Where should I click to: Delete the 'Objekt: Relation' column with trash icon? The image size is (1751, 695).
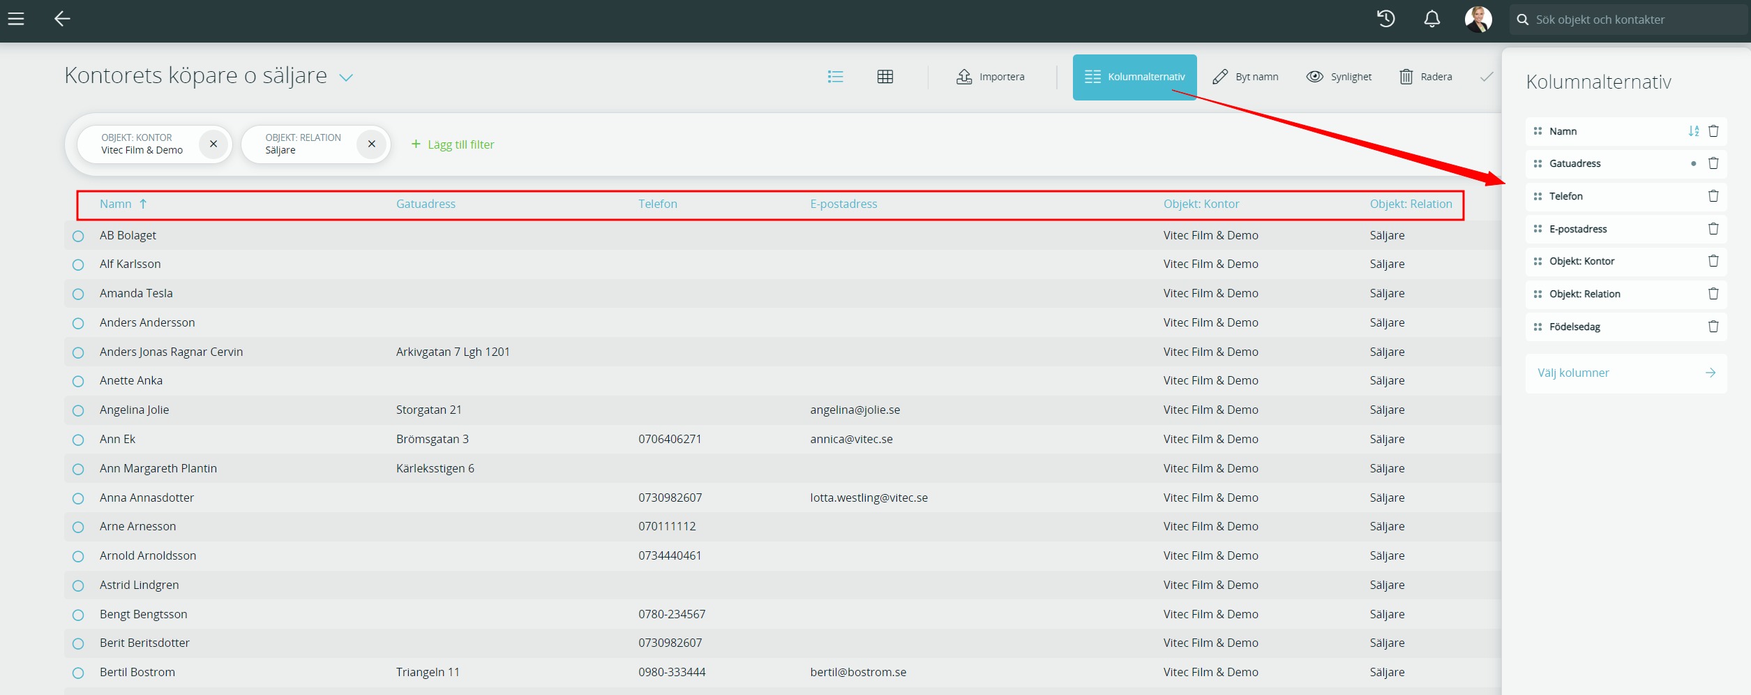coord(1713,294)
